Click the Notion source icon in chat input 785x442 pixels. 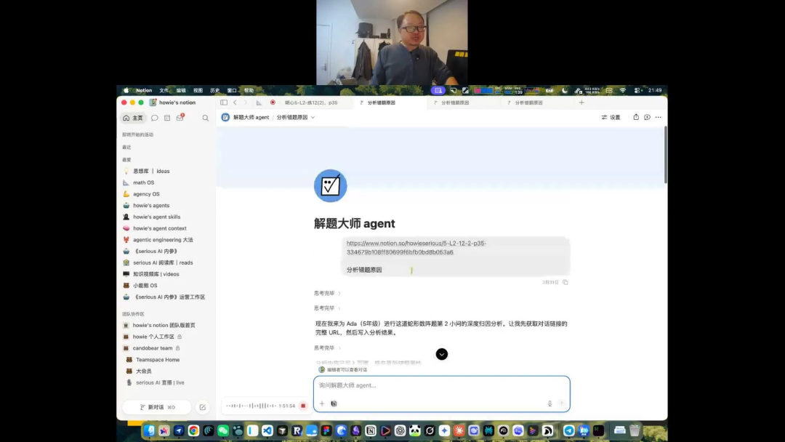point(334,403)
